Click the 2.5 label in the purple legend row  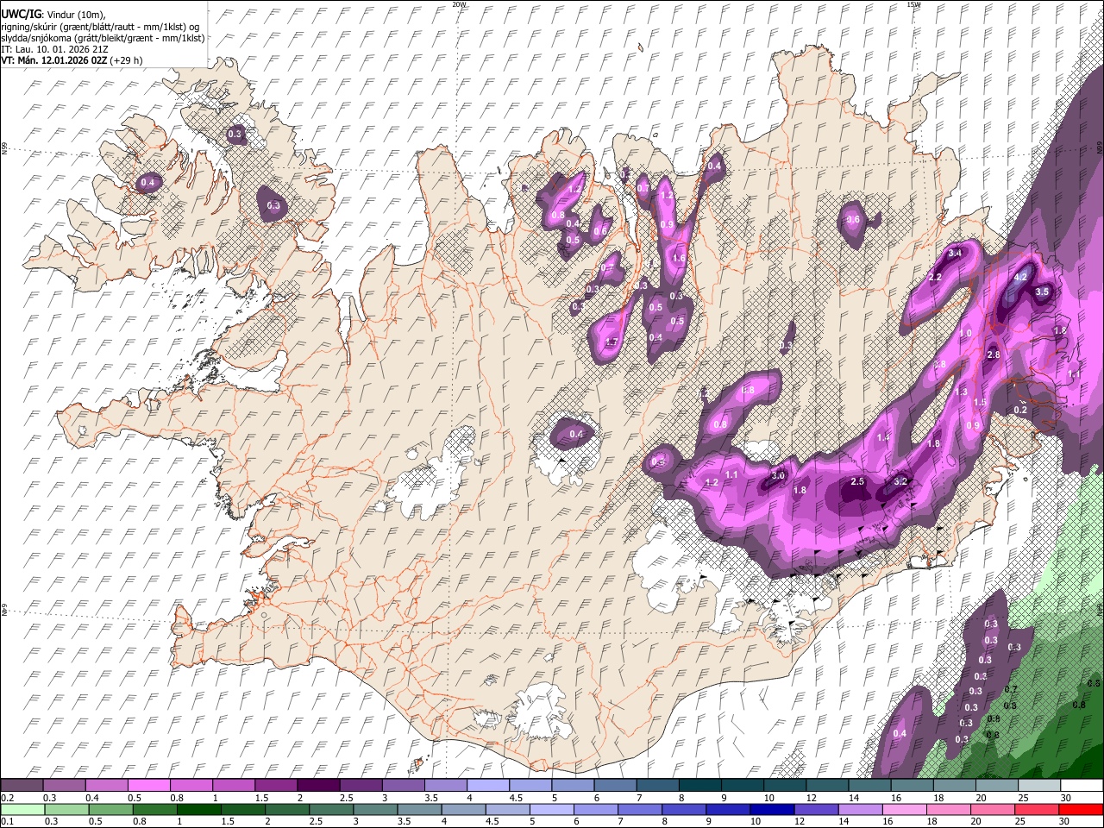pyautogui.click(x=347, y=798)
